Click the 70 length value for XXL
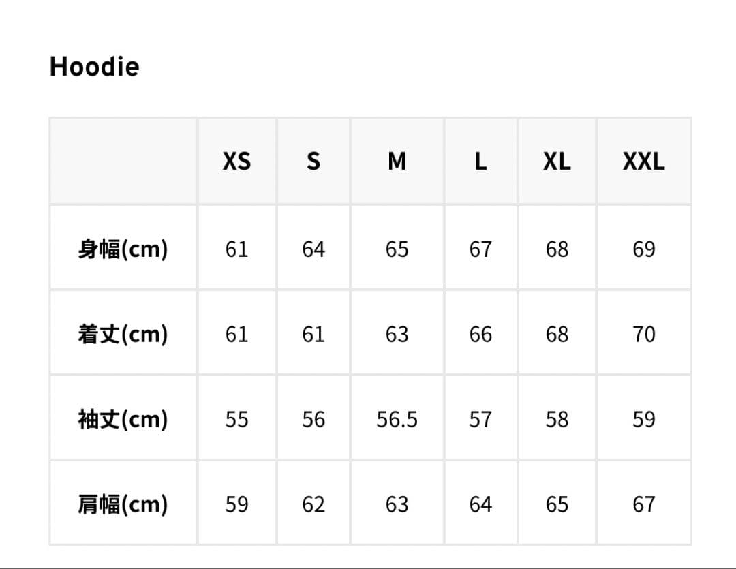The width and height of the screenshot is (736, 569). [643, 335]
